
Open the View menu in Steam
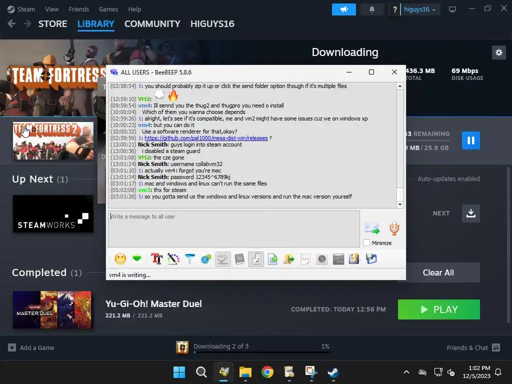[51, 9]
